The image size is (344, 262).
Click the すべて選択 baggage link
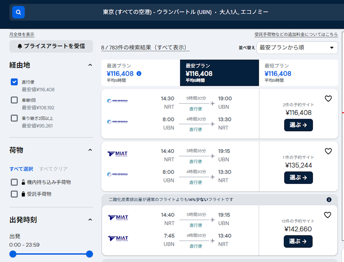pos(21,169)
